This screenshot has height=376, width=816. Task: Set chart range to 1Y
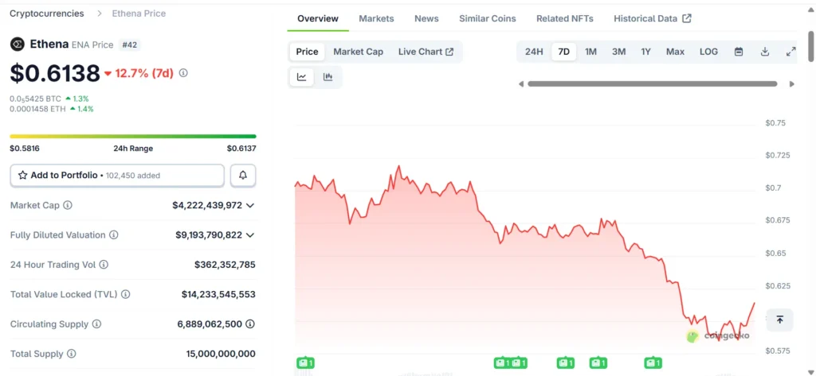[x=645, y=52]
